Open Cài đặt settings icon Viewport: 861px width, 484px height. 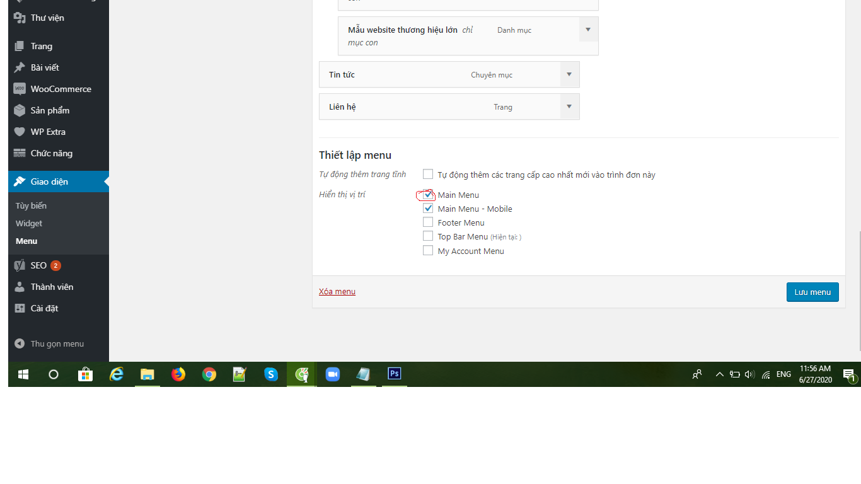[20, 308]
